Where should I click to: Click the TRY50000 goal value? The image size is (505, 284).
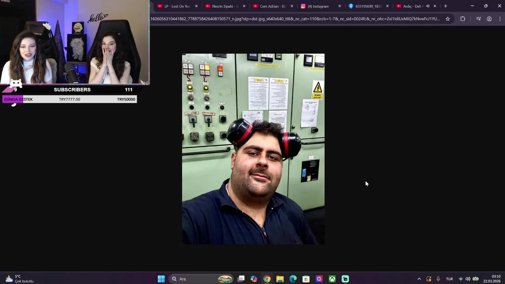pyautogui.click(x=126, y=99)
